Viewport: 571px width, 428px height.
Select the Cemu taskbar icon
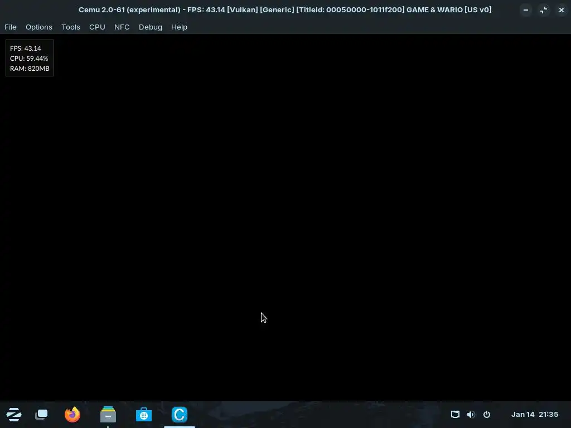179,414
